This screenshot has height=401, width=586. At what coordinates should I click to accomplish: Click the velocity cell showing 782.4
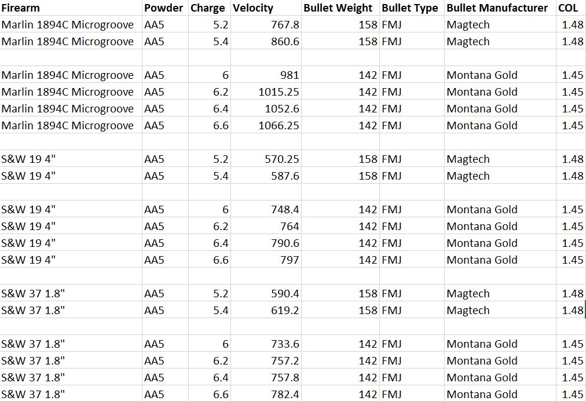pos(266,394)
